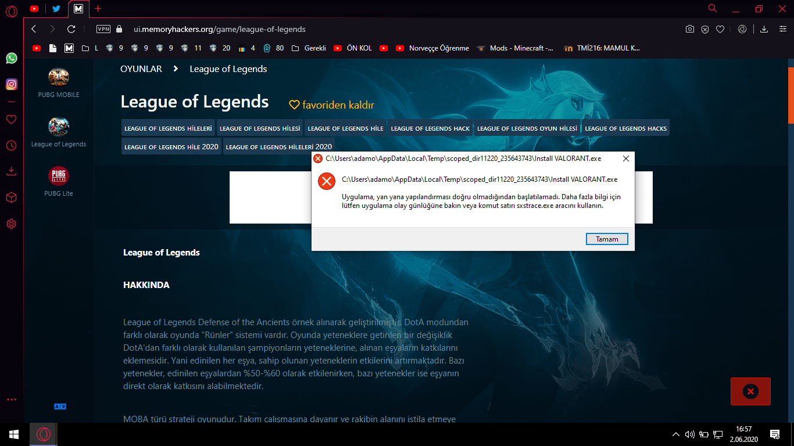Open the TMİ216: MAMUL bookmark

coord(602,48)
